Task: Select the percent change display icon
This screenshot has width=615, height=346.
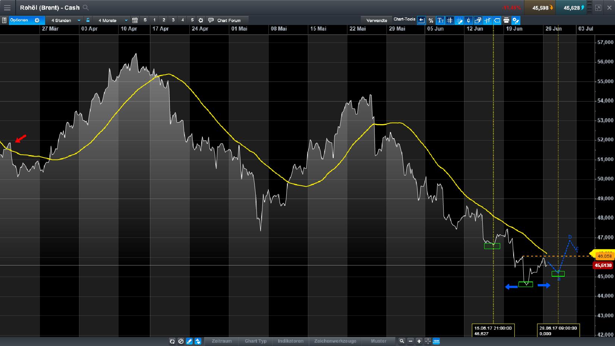Action: click(x=430, y=21)
